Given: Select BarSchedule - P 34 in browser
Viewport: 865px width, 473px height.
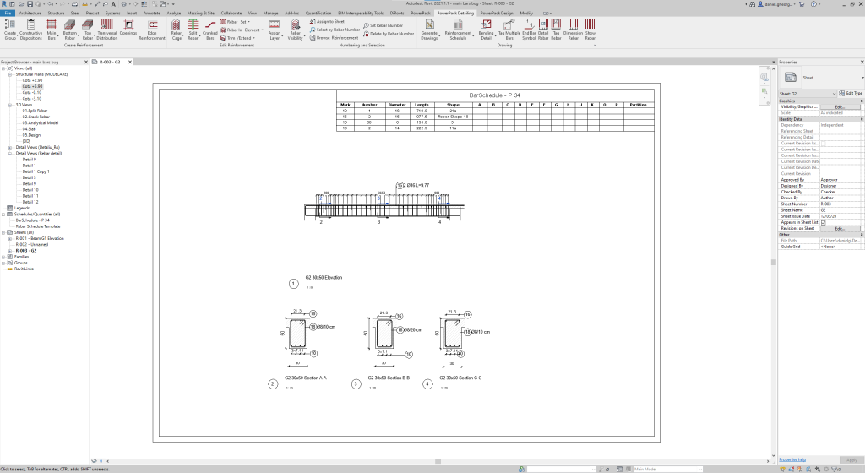Looking at the screenshot, I should click(33, 220).
